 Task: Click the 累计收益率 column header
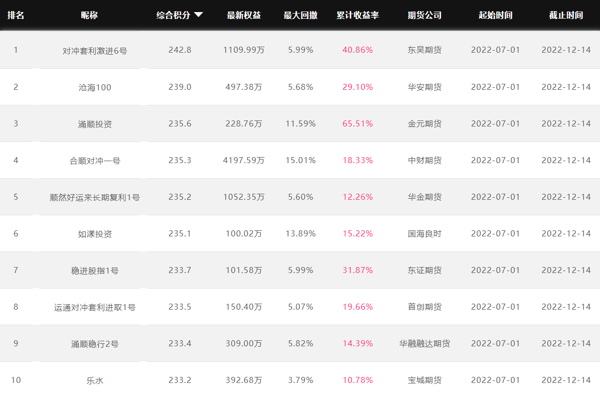357,16
